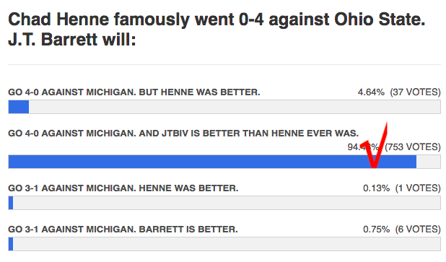446x262 pixels.
Task: Click the (6 VOTES) count
Action: point(418,230)
